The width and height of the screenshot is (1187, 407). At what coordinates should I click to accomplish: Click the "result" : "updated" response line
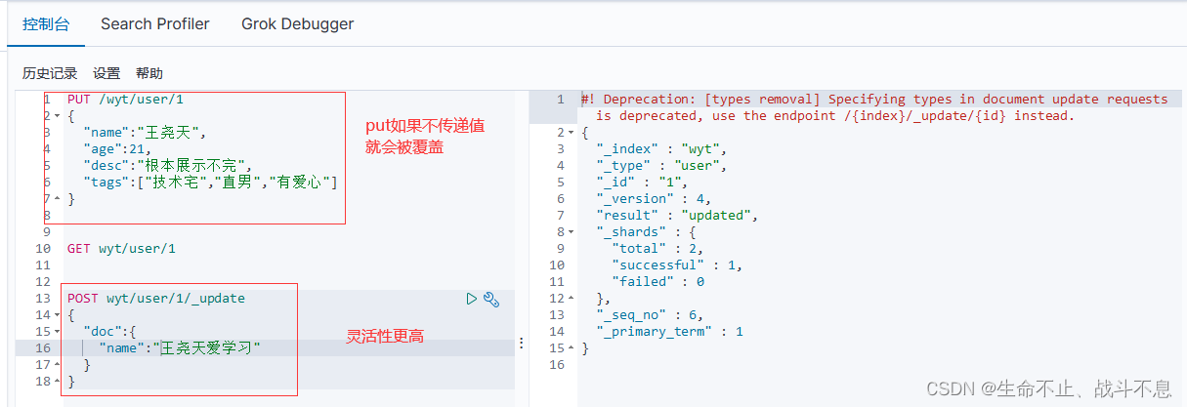(677, 215)
